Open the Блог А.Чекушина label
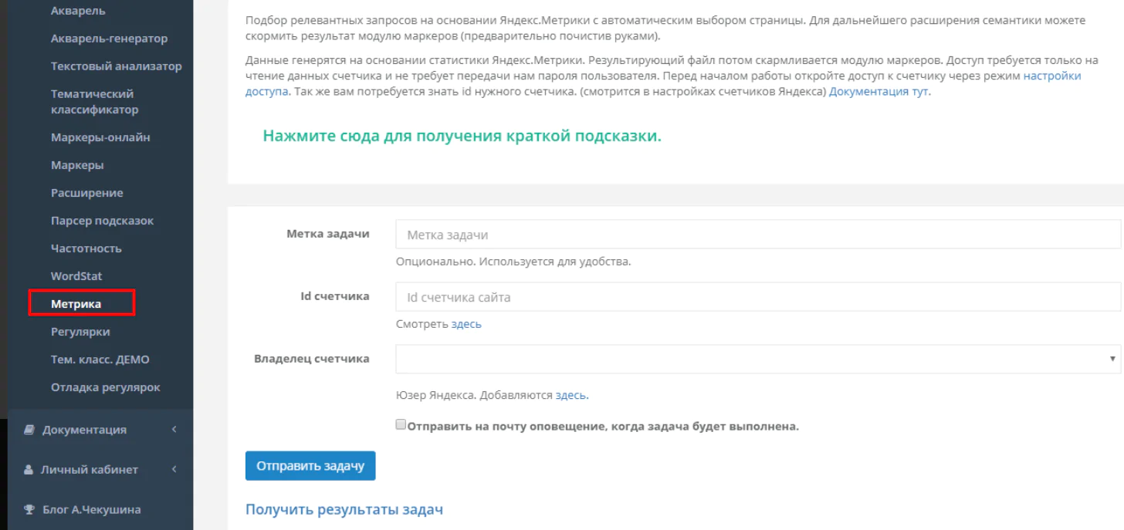Screen dimensions: 1124x530 [x=92, y=510]
